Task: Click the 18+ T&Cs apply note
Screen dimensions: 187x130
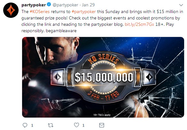Action: click(102, 115)
